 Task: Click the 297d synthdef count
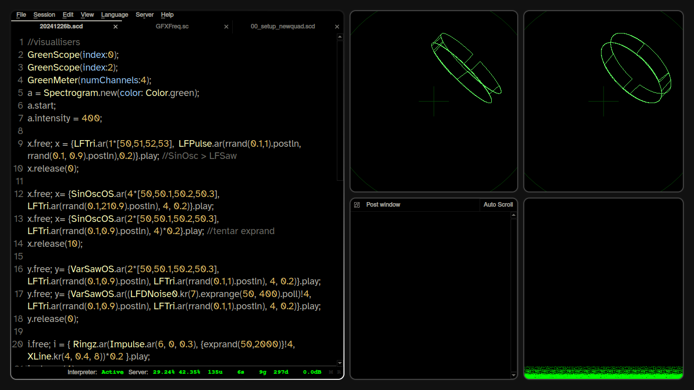click(280, 372)
